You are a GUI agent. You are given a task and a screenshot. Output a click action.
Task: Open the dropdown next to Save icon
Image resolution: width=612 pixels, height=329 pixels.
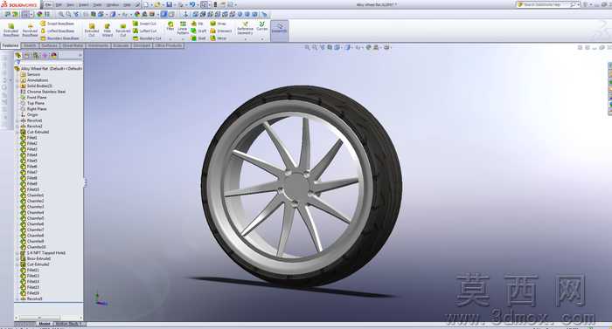(174, 5)
